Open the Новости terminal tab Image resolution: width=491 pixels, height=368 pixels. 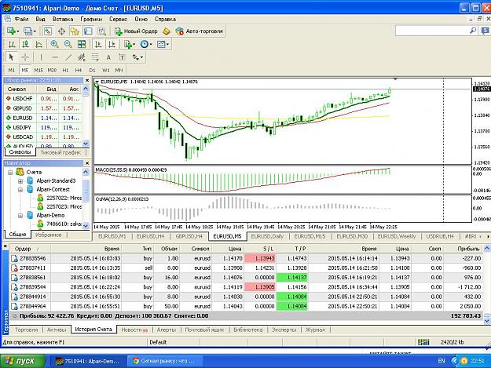click(134, 330)
